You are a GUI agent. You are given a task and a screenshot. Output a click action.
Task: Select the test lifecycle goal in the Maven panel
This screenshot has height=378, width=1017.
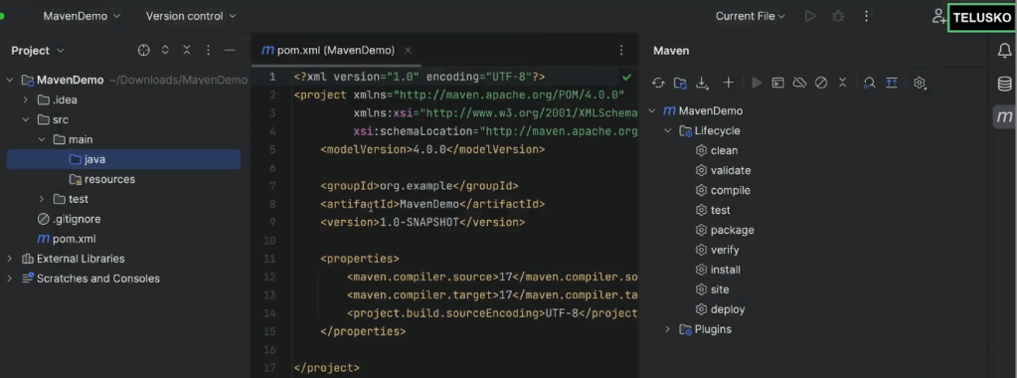coord(713,211)
